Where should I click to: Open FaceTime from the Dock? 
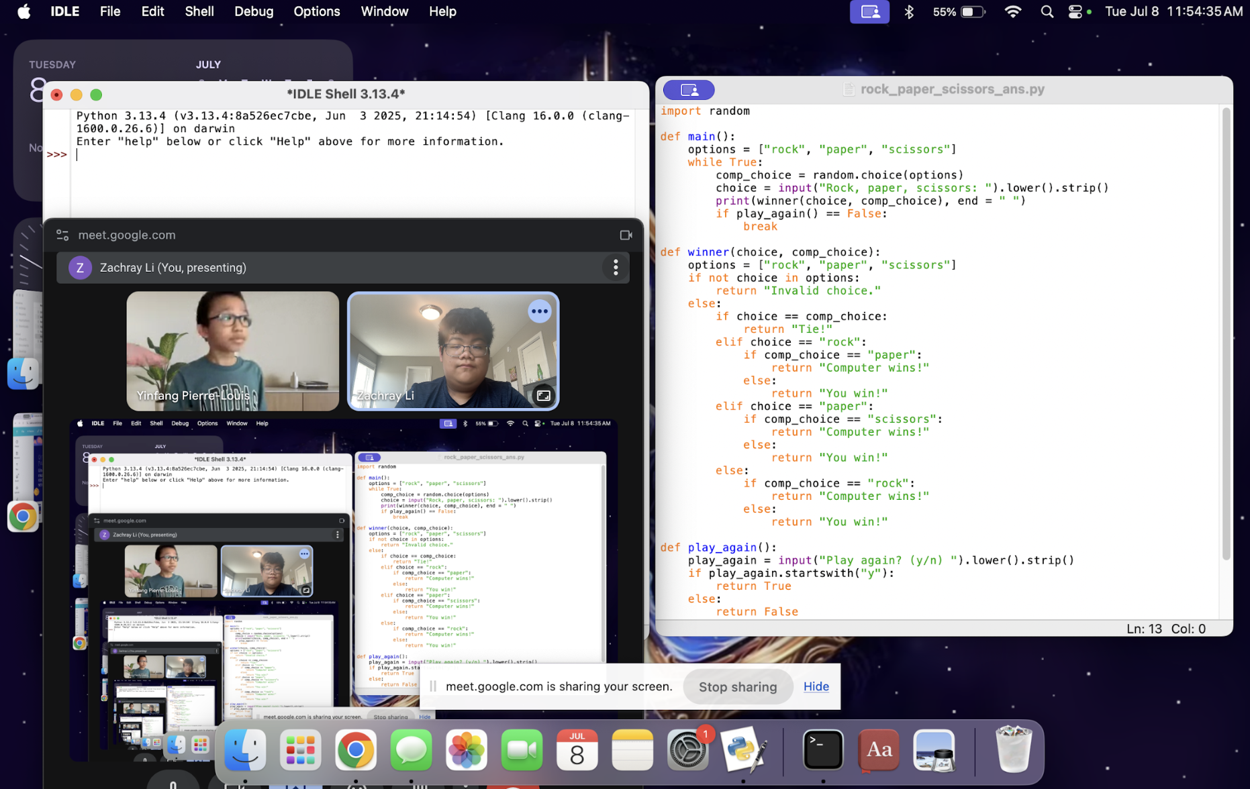(x=522, y=749)
